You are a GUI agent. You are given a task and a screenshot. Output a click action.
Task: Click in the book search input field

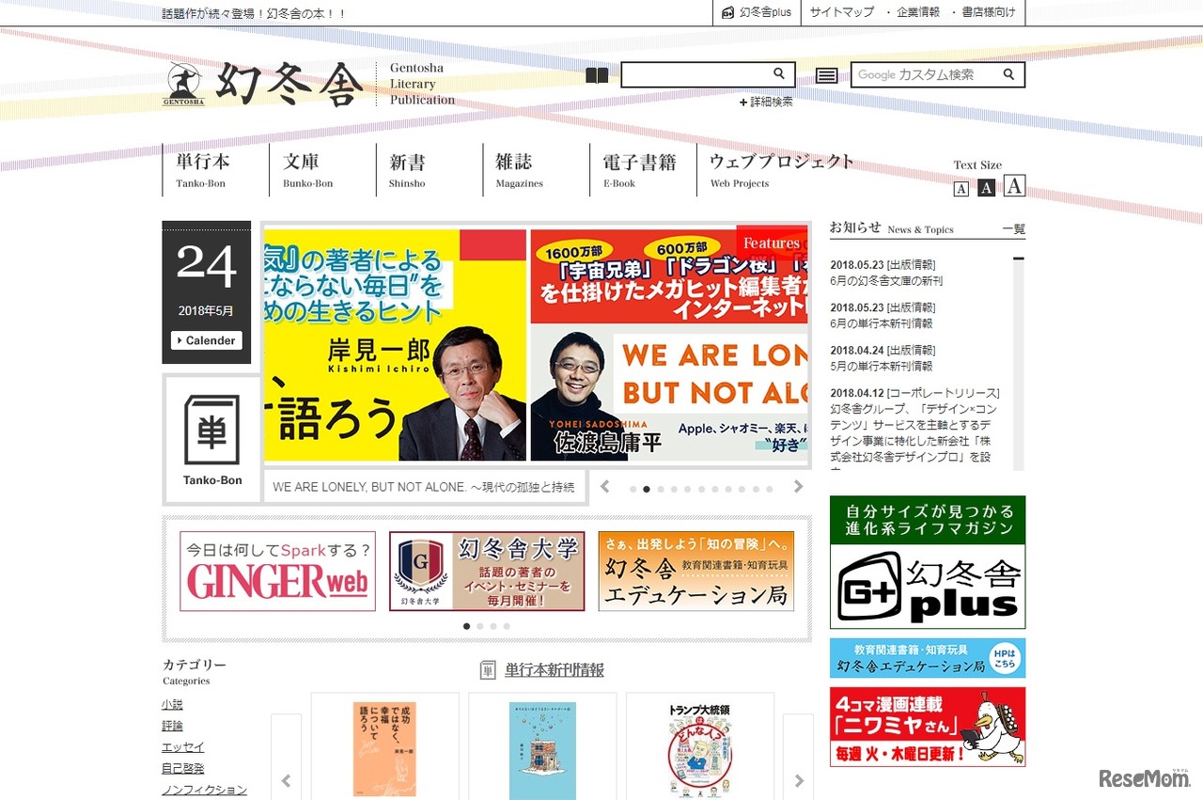point(696,74)
